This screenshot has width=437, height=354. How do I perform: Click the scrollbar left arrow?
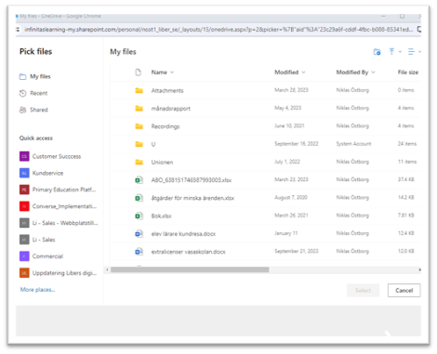tap(107, 269)
